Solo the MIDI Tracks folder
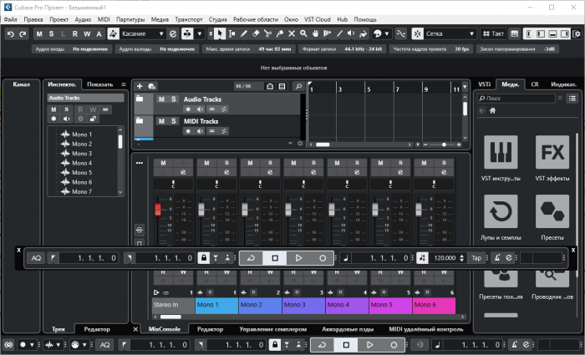Image resolution: width=585 pixels, height=355 pixels. 174,122
